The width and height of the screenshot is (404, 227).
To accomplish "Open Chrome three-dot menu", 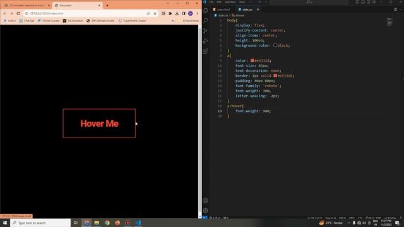I will click(197, 13).
